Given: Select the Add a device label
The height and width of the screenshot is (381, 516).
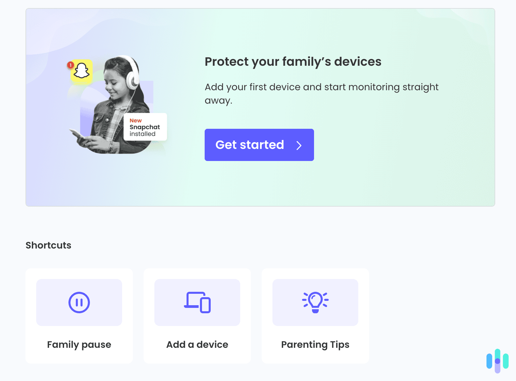Looking at the screenshot, I should pos(197,344).
